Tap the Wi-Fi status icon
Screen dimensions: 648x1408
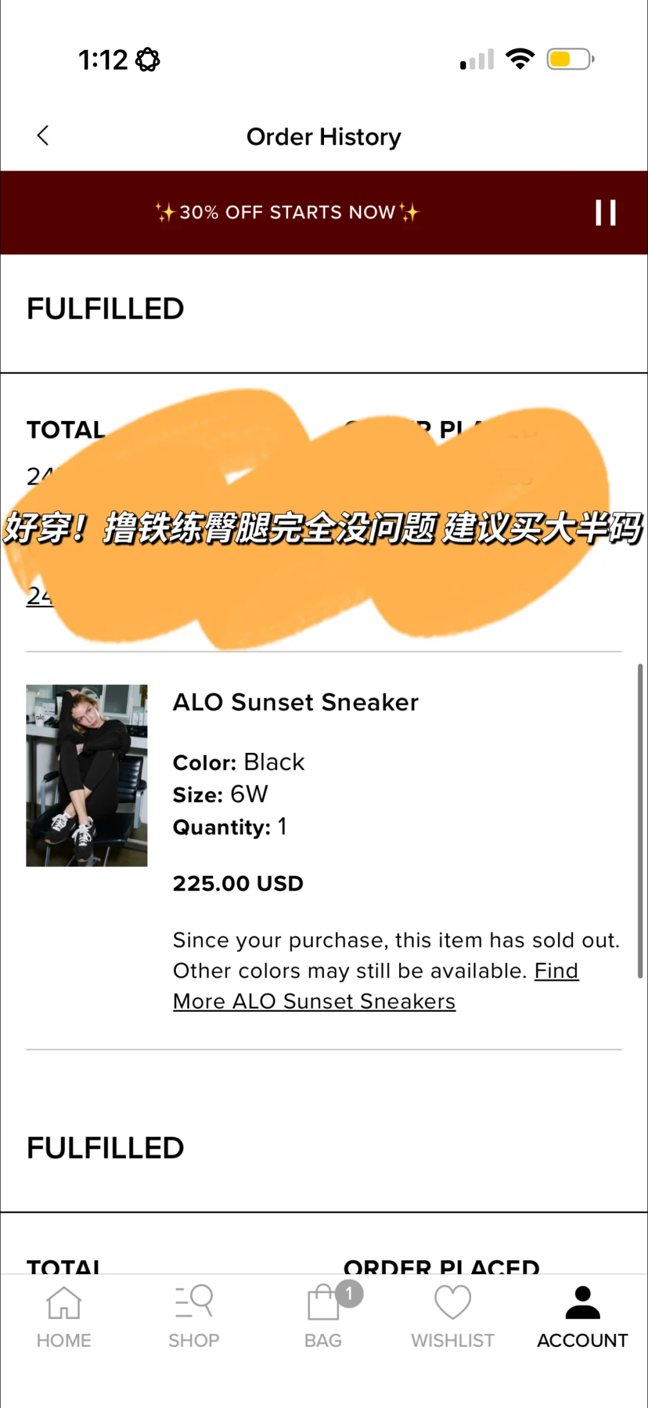pos(520,59)
